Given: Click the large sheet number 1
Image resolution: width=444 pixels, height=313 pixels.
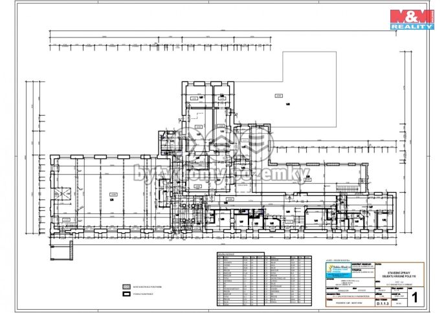Looking at the screenshot, I should (415, 298).
